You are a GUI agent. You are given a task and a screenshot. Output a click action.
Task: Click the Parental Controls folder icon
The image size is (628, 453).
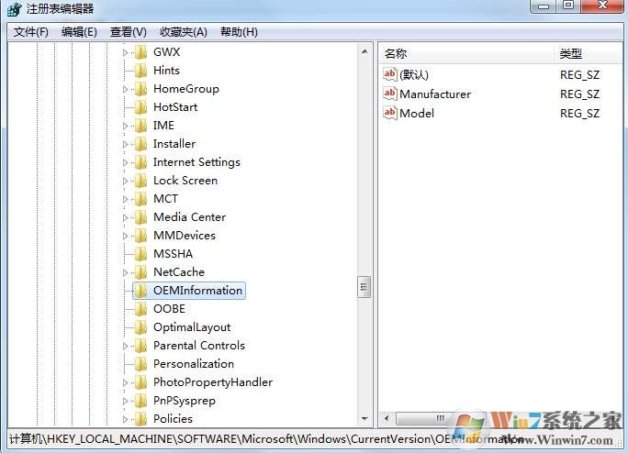[x=141, y=346]
